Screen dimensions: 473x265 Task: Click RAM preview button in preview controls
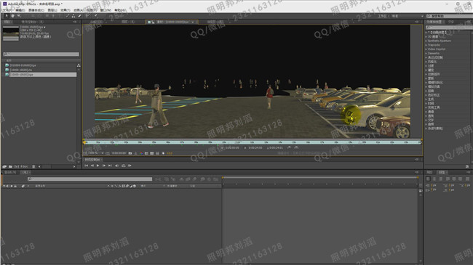(x=130, y=166)
